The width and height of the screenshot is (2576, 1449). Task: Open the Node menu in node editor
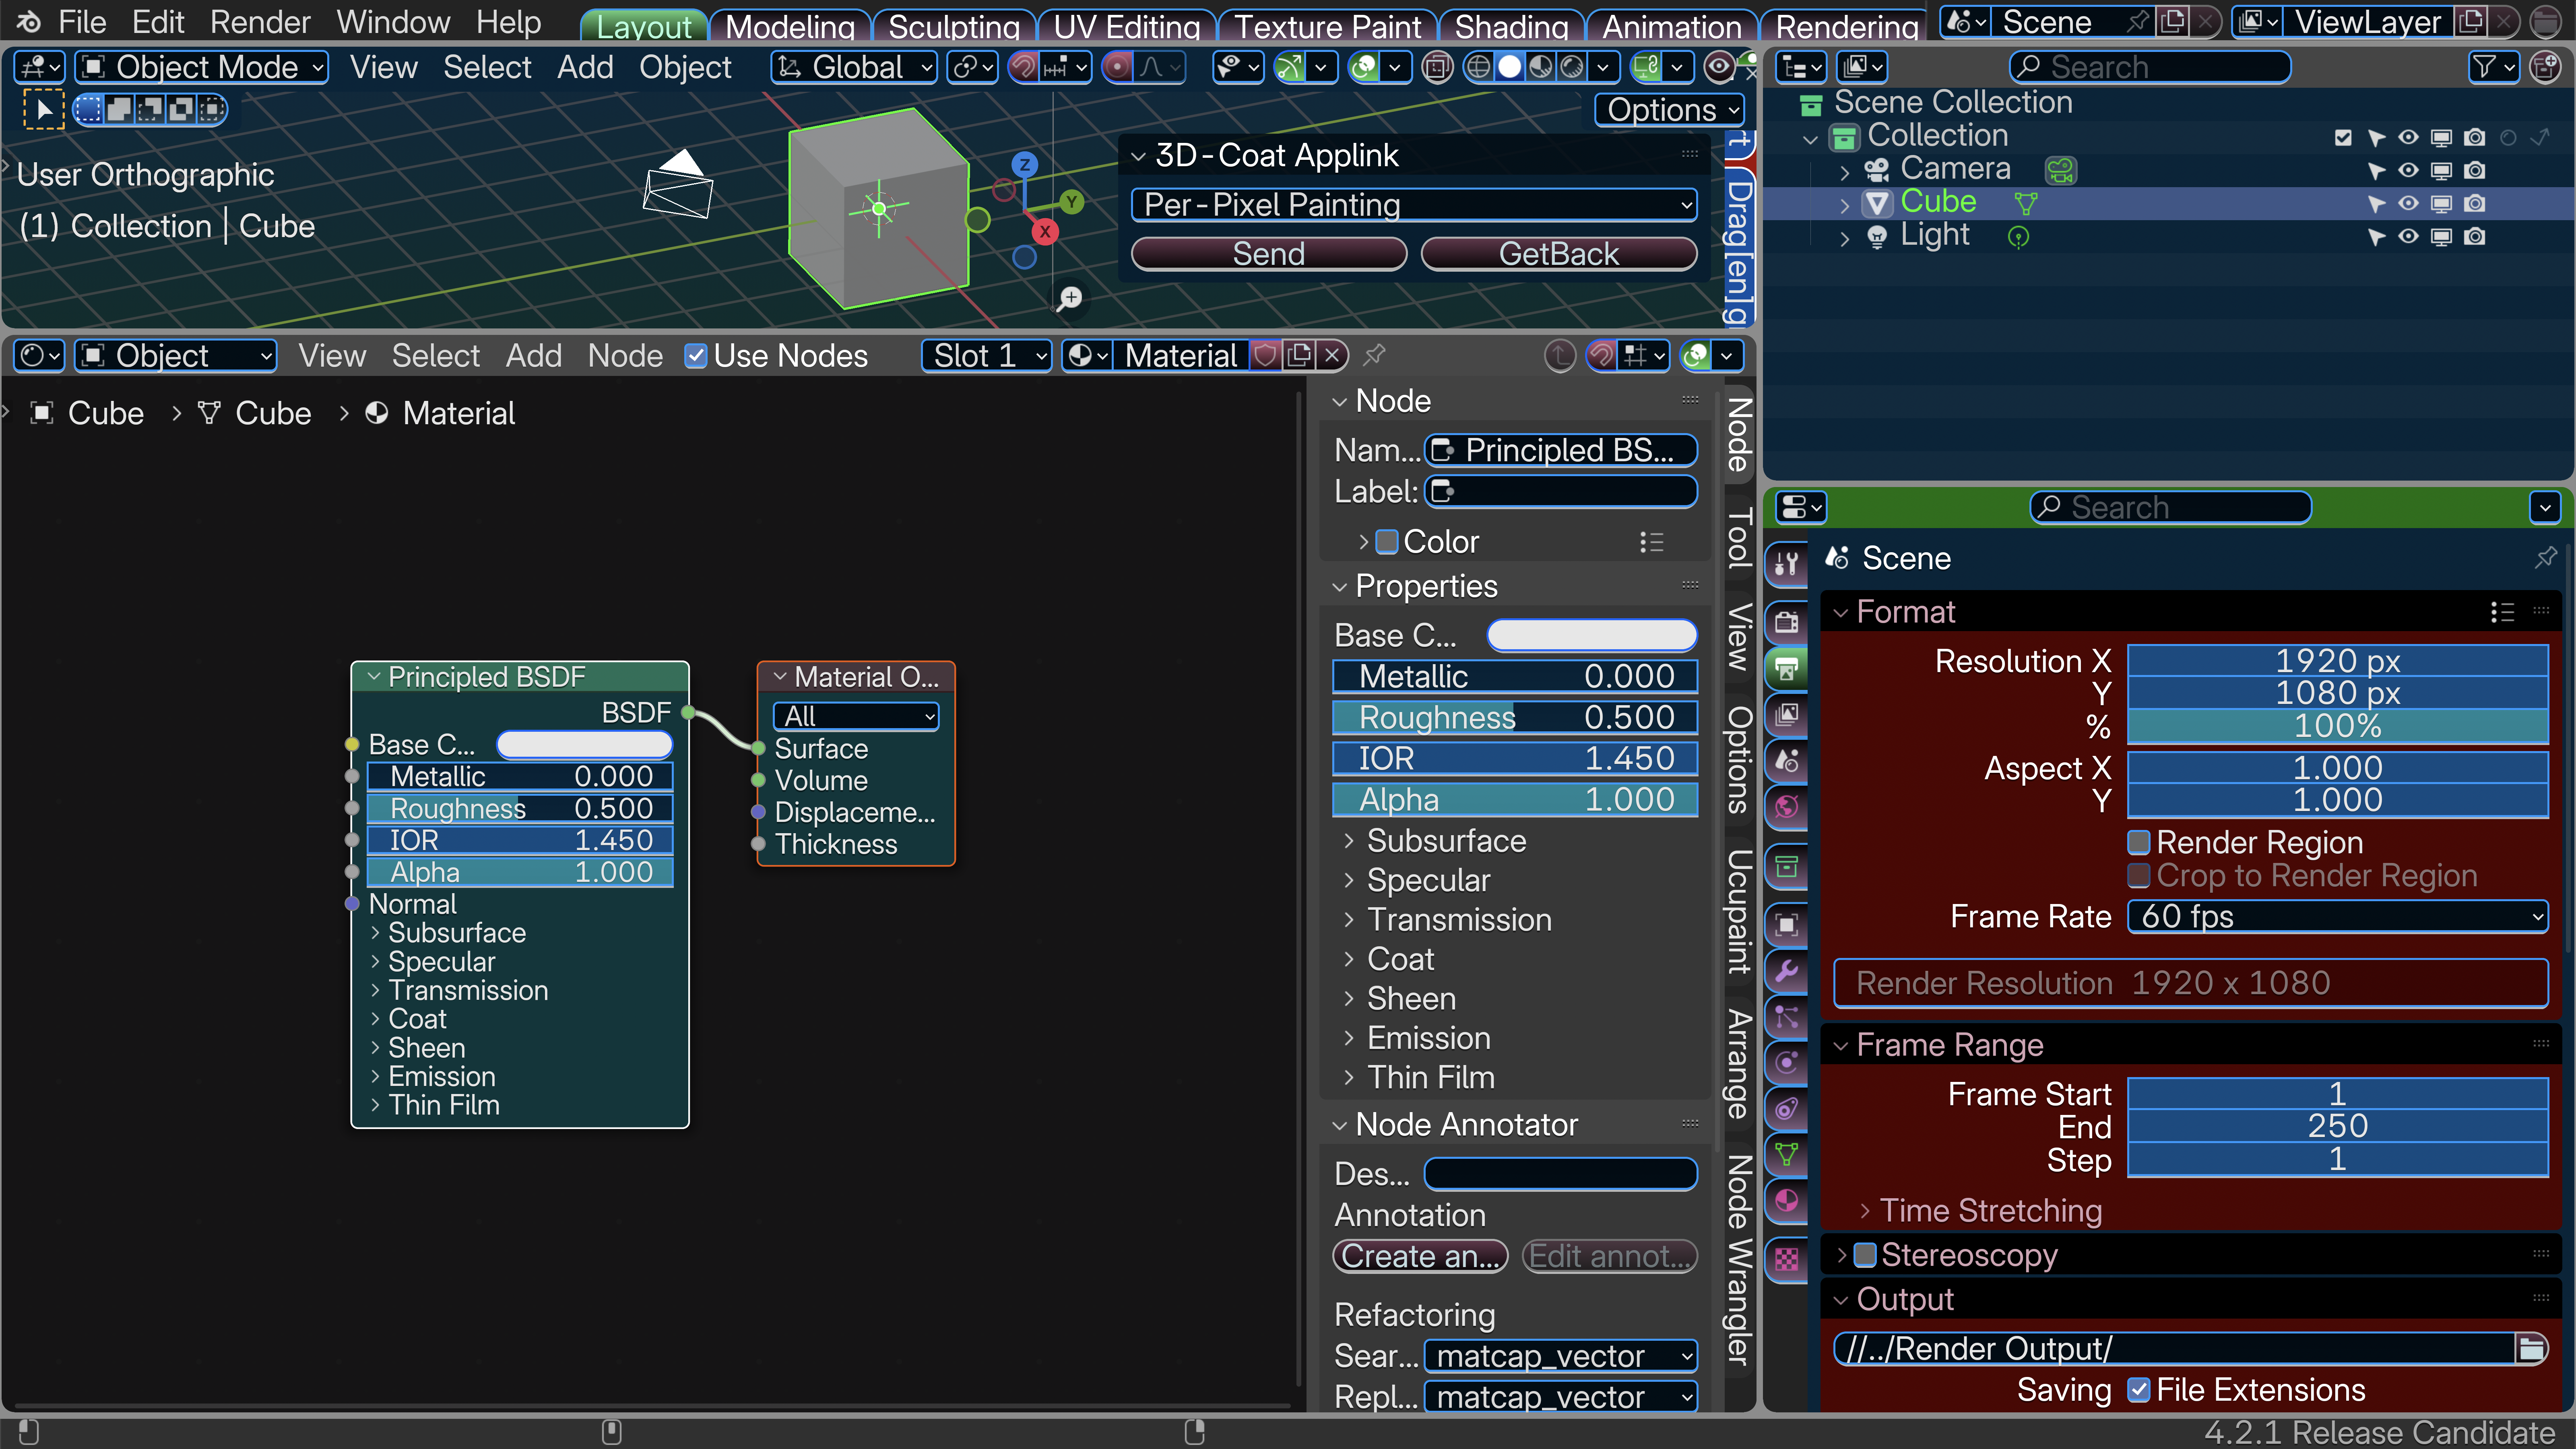(x=625, y=356)
